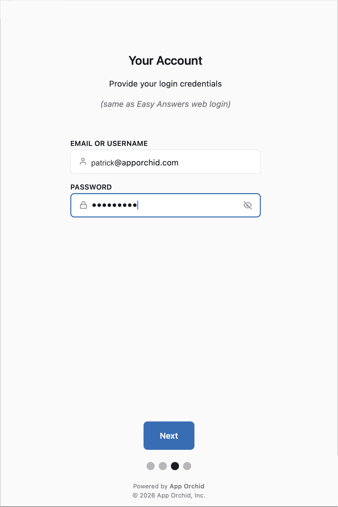Go to the first step pagination dot
This screenshot has width=338, height=507.
(x=151, y=466)
